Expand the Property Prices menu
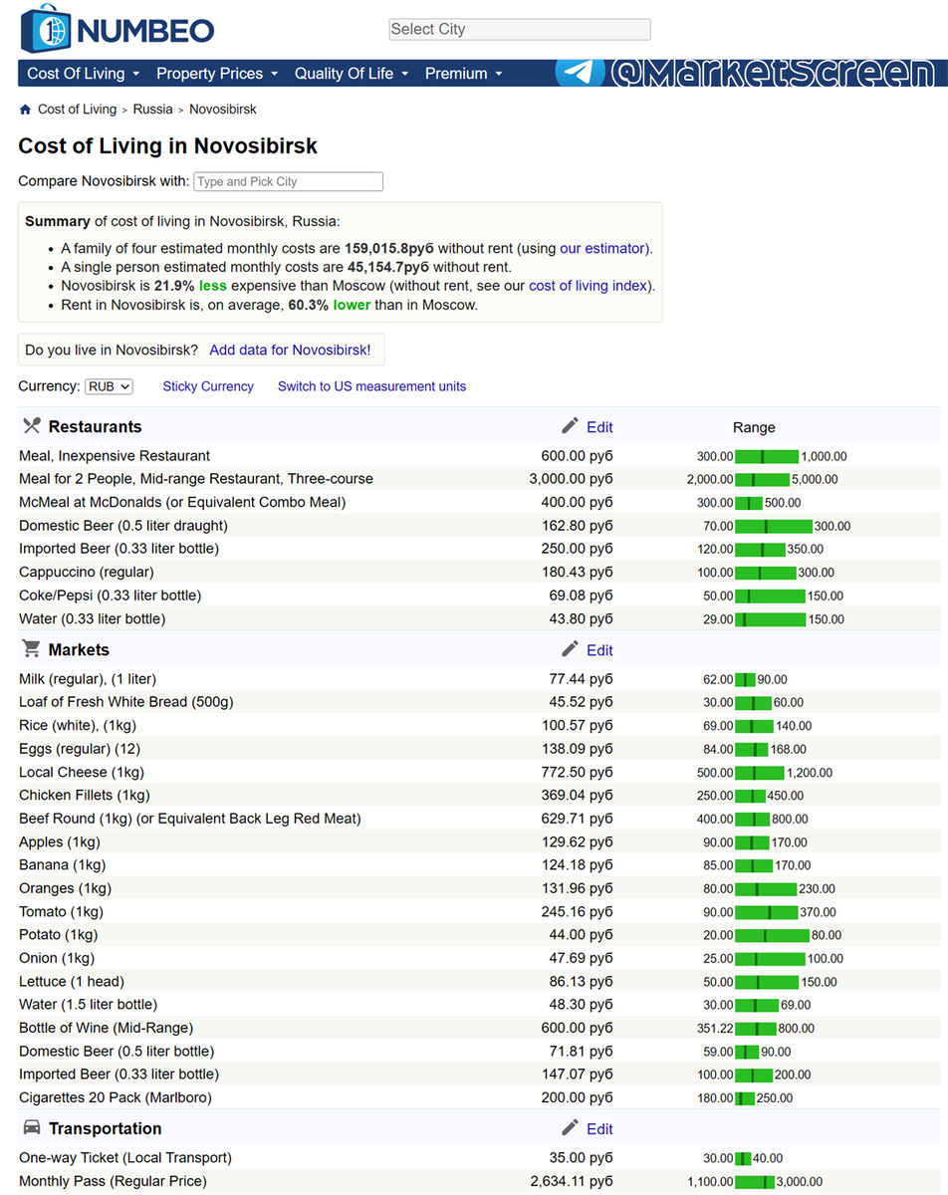The image size is (948, 1195). [x=217, y=74]
